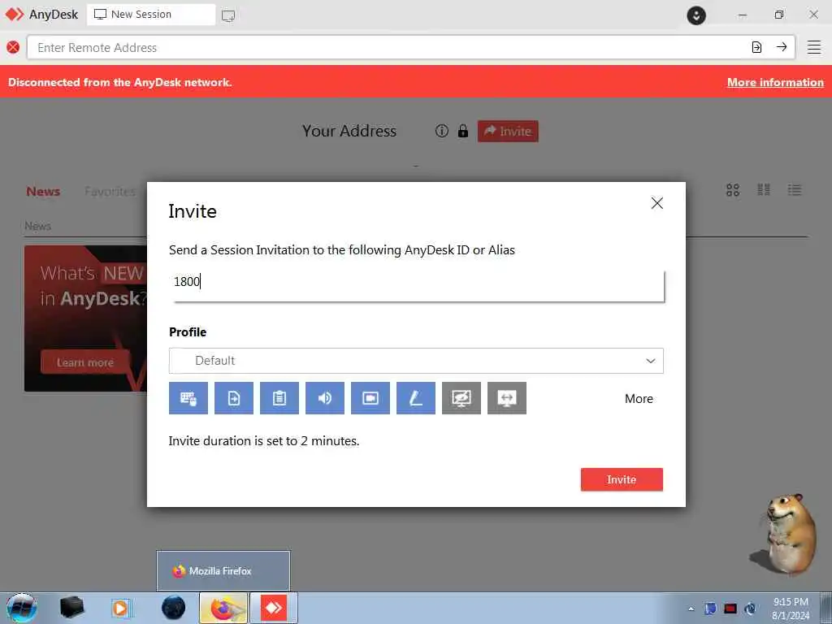This screenshot has height=624, width=832.
Task: Click the chevron arrow of the Profile combo box
Action: (x=651, y=361)
